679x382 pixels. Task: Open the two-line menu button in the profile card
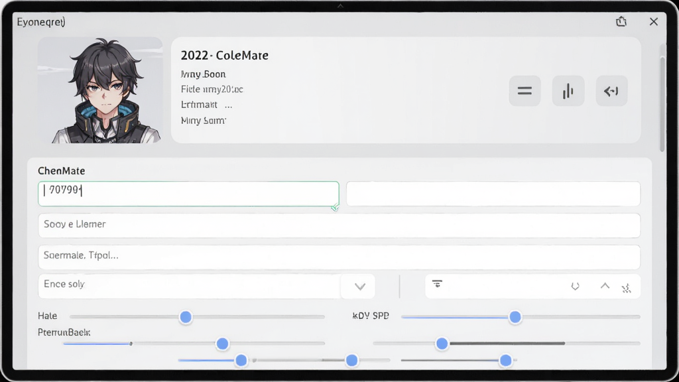pyautogui.click(x=525, y=91)
